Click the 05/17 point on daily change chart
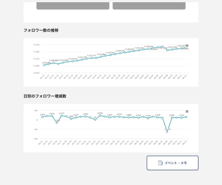 coord(62,115)
